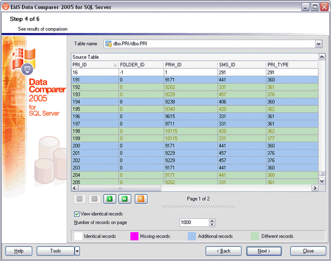Click the Source Table header label

pos(86,57)
